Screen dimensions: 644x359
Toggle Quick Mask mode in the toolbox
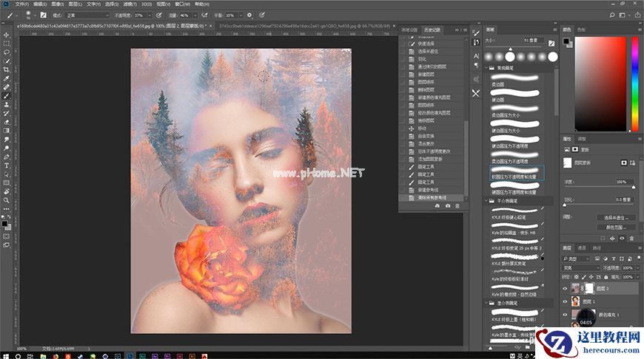tap(6, 236)
